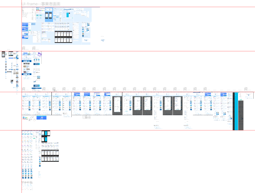Select the "UI-frame--事業者画面" section title
This screenshot has height=193, width=255.
click(x=41, y=4)
